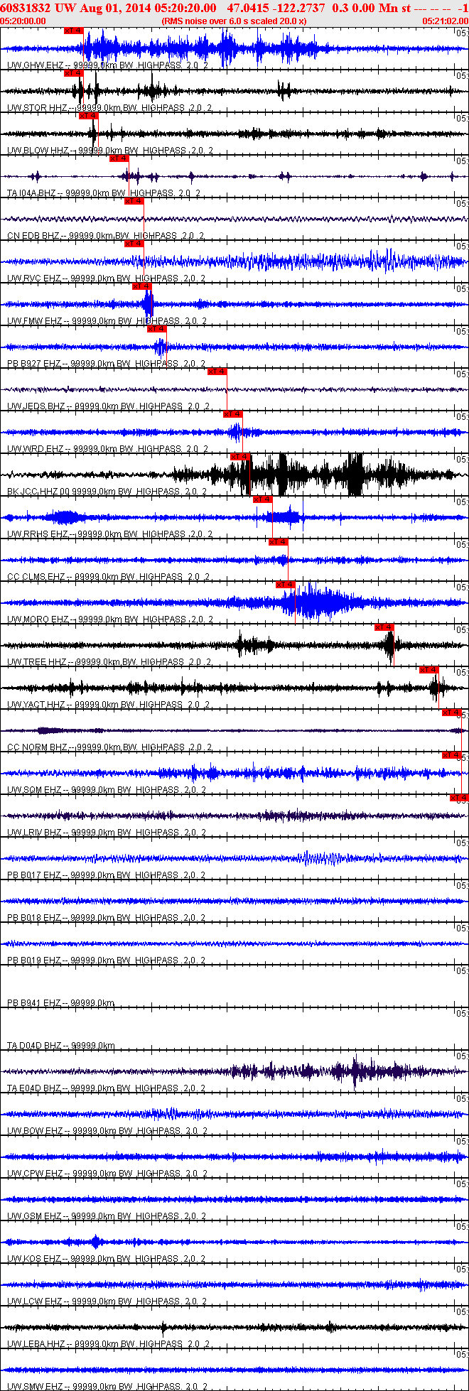Image resolution: width=469 pixels, height=1391 pixels.
Task: Select the 'UW.KOS EHZ' station label
Action: [34, 1259]
